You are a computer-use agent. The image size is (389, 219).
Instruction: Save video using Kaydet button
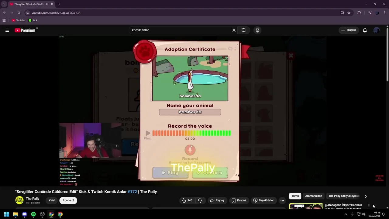(239, 200)
